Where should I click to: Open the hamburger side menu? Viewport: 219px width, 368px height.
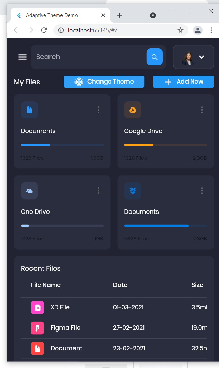(x=23, y=57)
